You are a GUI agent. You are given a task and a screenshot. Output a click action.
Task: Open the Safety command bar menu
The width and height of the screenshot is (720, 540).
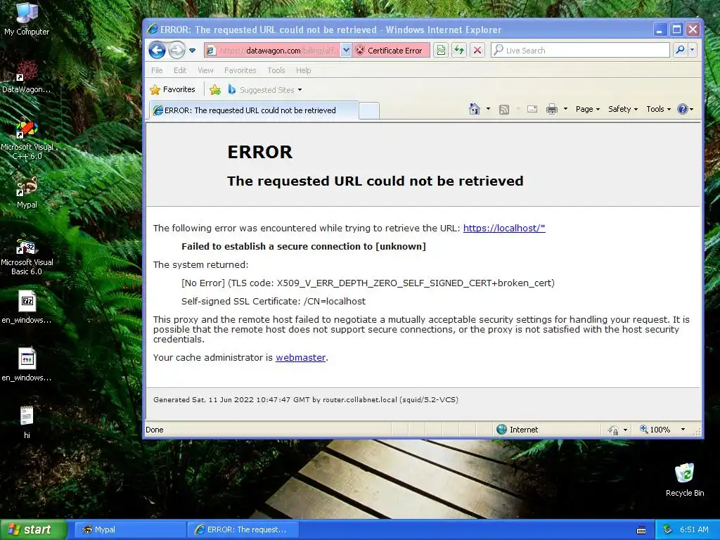(623, 109)
